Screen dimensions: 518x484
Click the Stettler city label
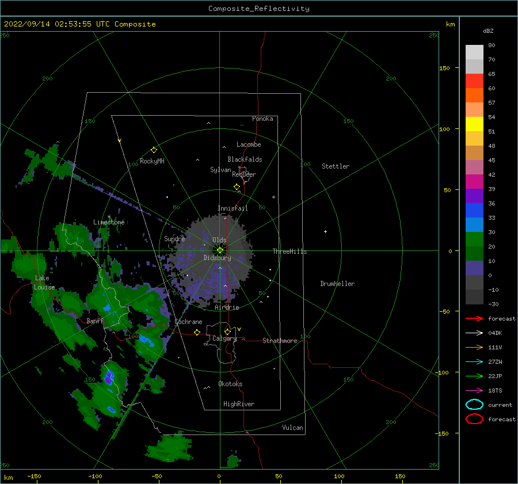pos(336,166)
